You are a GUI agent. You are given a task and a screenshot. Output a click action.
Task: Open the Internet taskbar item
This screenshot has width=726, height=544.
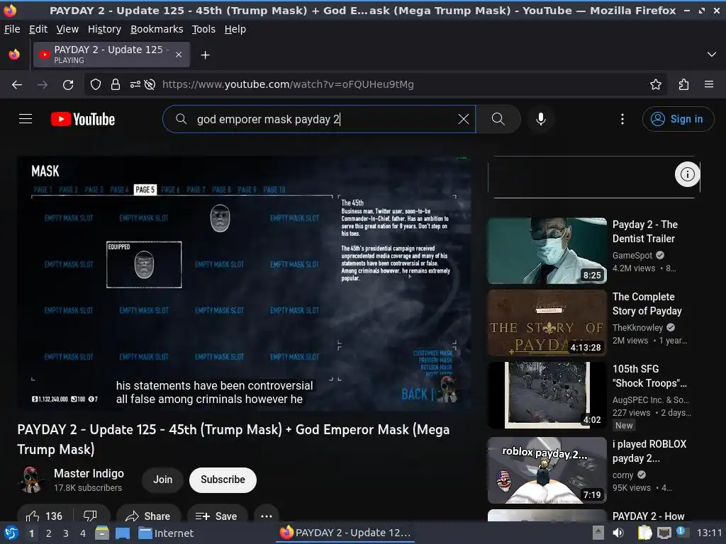click(166, 533)
